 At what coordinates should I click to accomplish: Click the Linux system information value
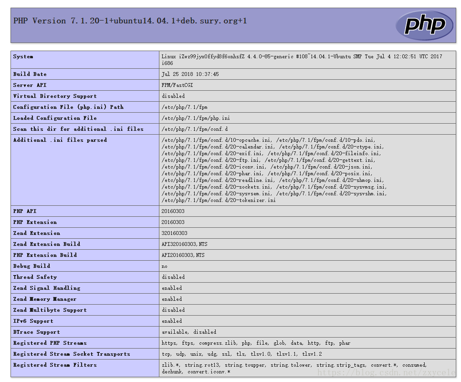[302, 60]
